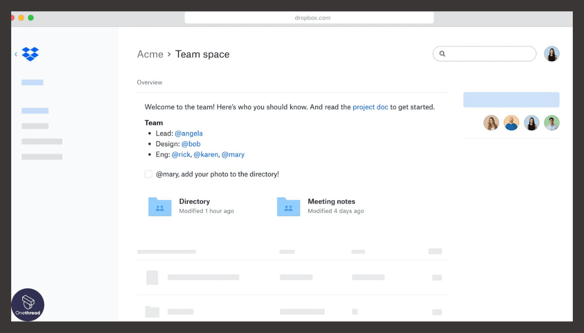
Task: Click the Onethread logo at bottom left
Action: [28, 305]
